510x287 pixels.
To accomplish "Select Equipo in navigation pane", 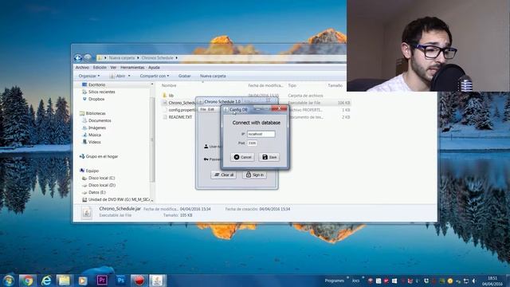I will pyautogui.click(x=89, y=171).
